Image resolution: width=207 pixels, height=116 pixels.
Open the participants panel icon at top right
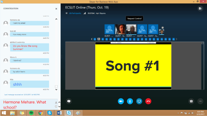[200, 8]
